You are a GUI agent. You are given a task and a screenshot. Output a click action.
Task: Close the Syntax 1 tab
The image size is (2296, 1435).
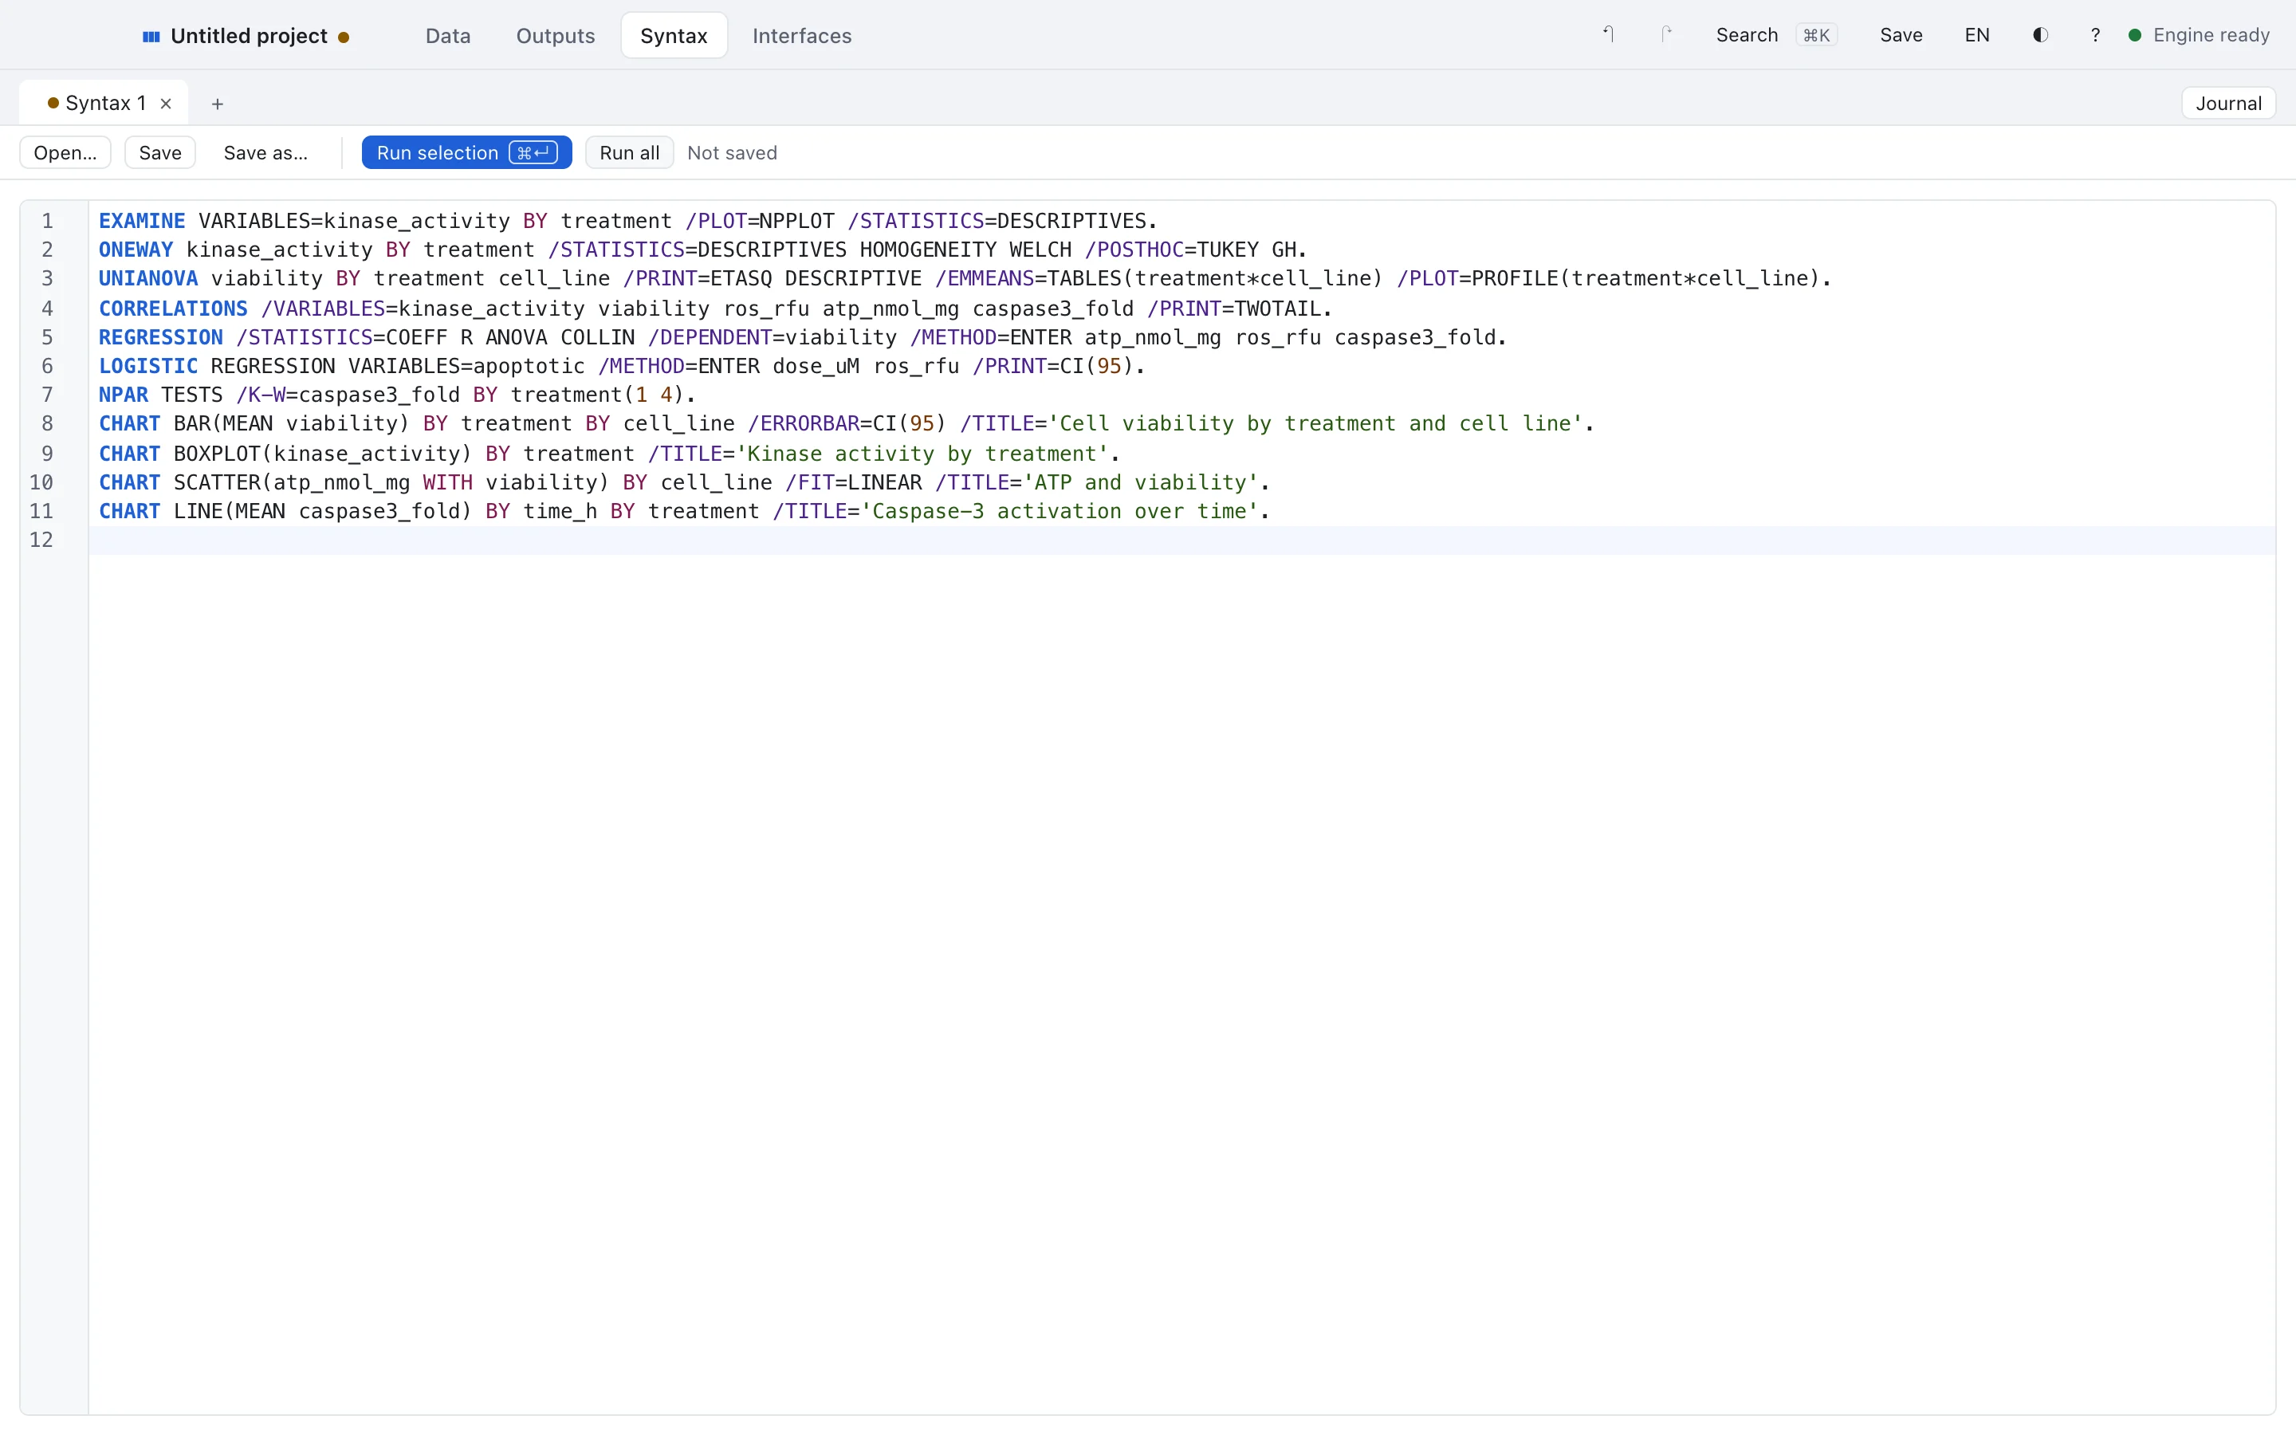coord(166,104)
